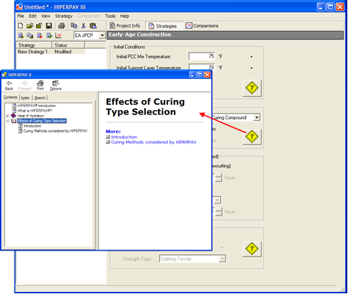Click the help diamond in Initial Conditions group
This screenshot has height=294, width=348.
tap(252, 88)
